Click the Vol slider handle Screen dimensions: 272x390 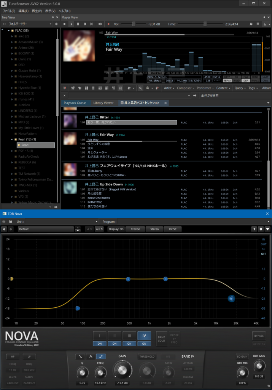click(x=134, y=24)
